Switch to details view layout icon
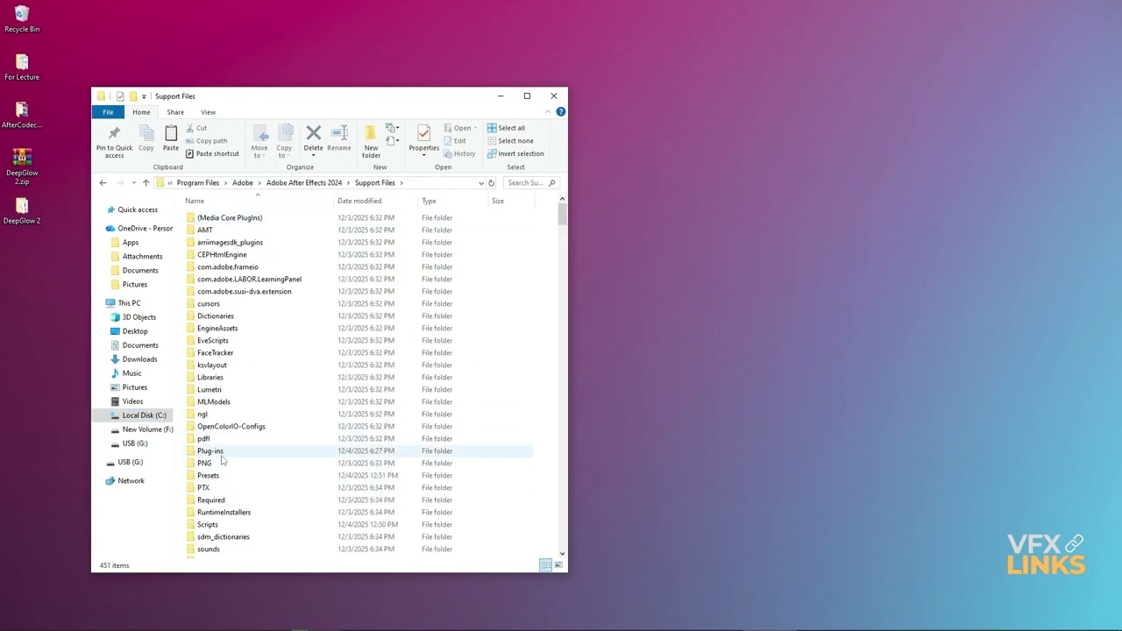The height and width of the screenshot is (631, 1122). 545,565
